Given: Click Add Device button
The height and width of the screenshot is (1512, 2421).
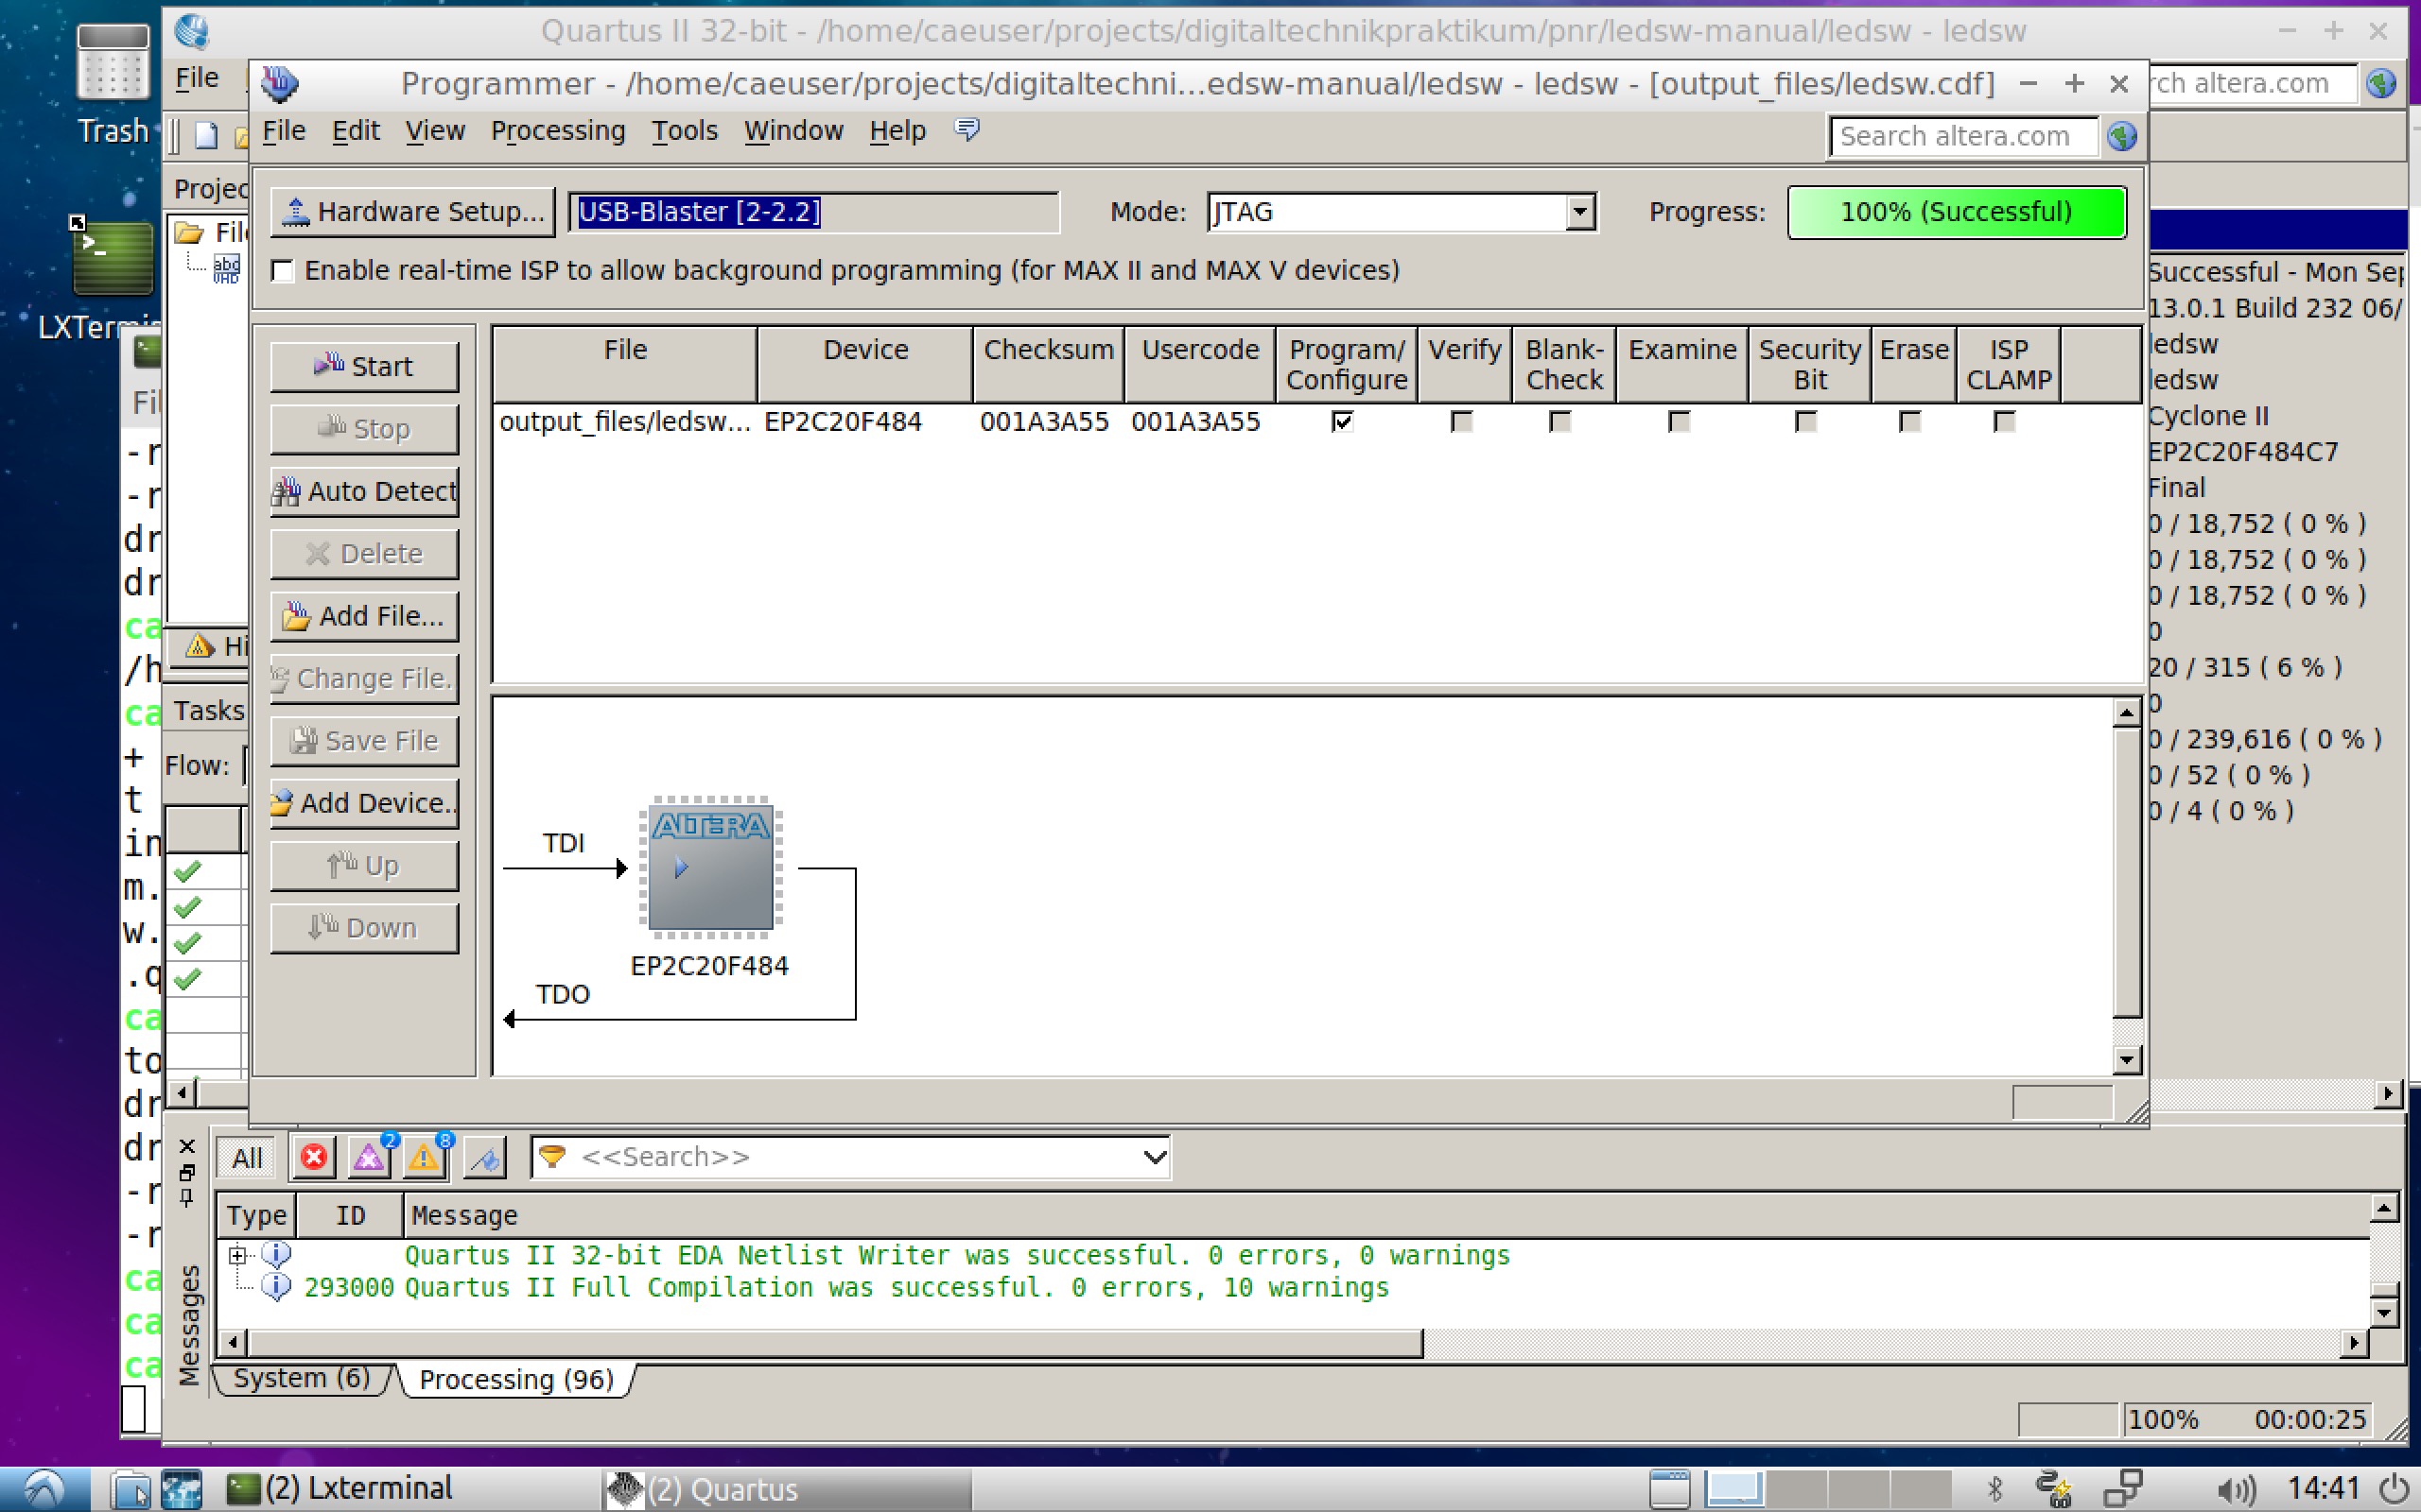Looking at the screenshot, I should pos(364,803).
